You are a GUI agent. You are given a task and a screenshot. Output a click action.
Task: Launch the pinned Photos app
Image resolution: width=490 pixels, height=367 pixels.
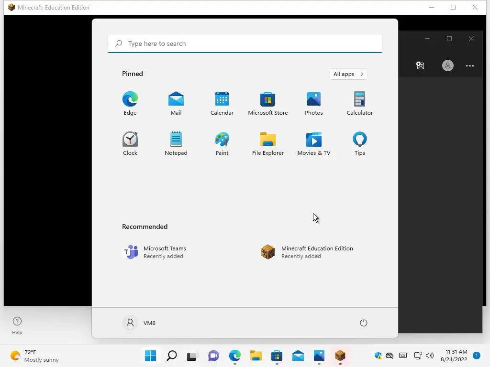pos(314,103)
